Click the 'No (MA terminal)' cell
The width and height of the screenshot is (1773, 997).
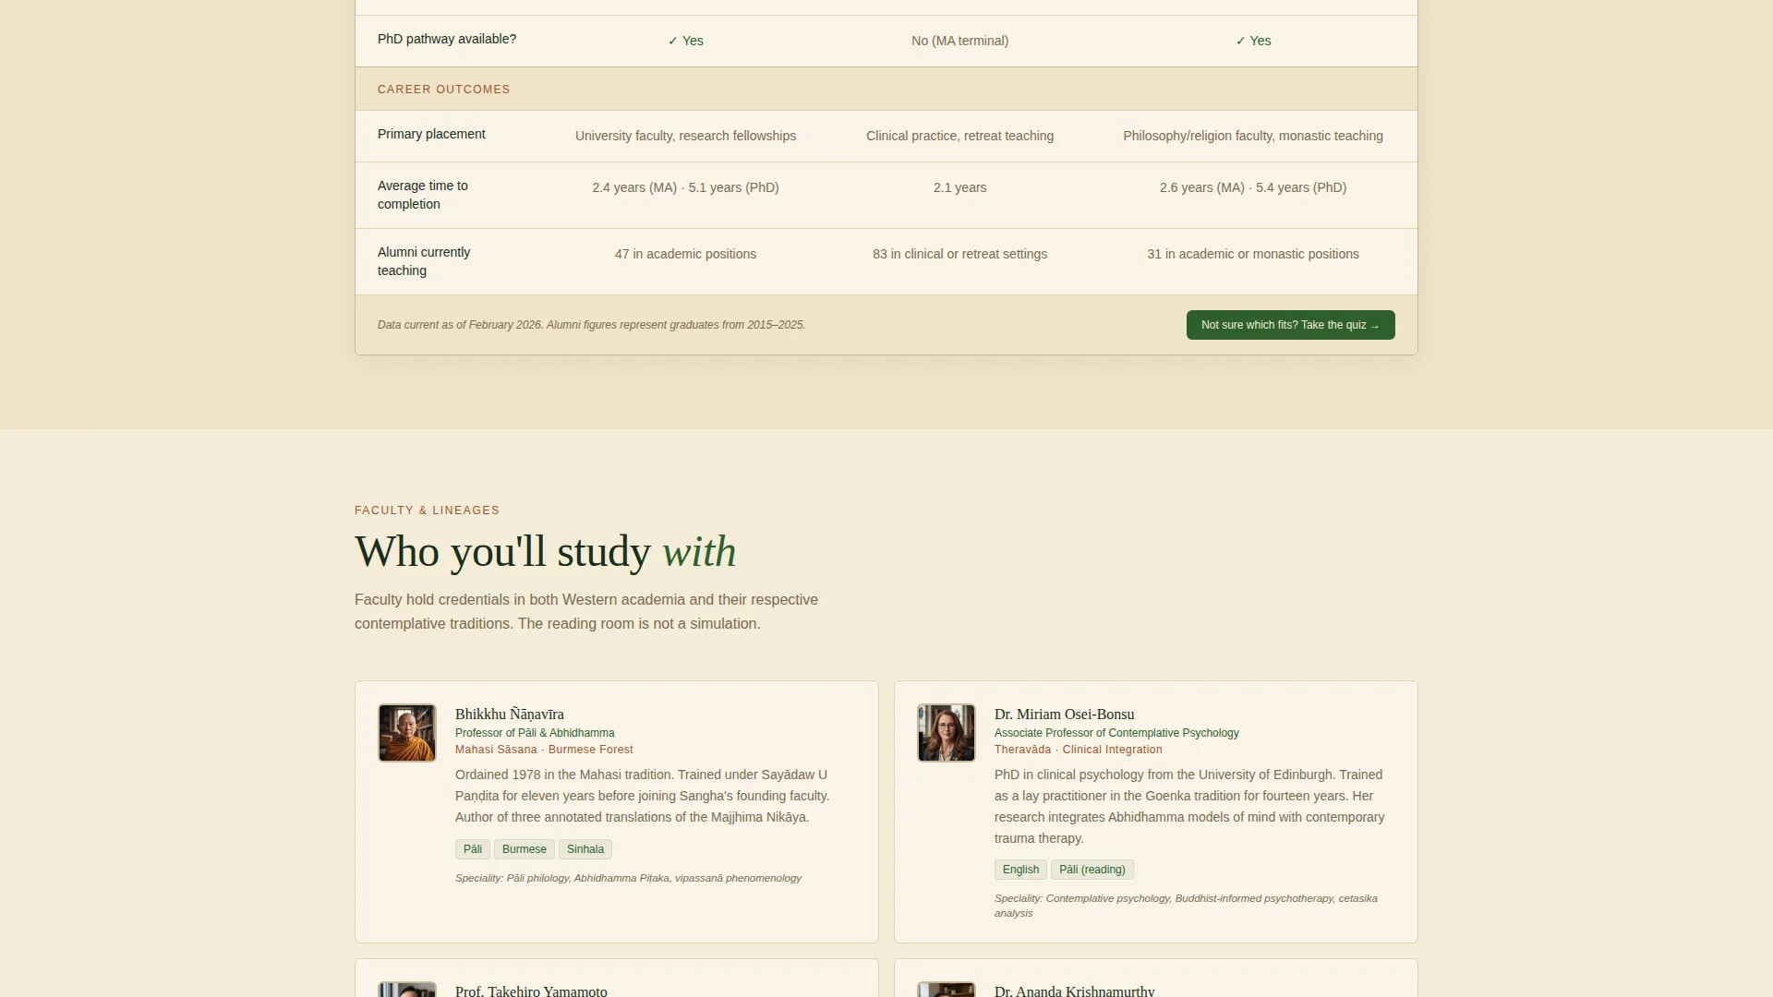pos(960,41)
